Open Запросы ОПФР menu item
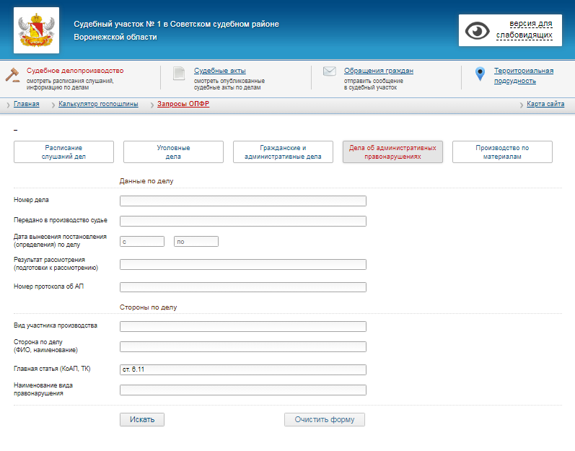The image size is (575, 451). click(x=183, y=104)
